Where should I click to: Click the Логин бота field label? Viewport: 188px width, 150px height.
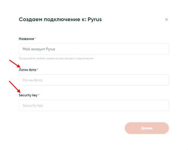[x=27, y=70]
